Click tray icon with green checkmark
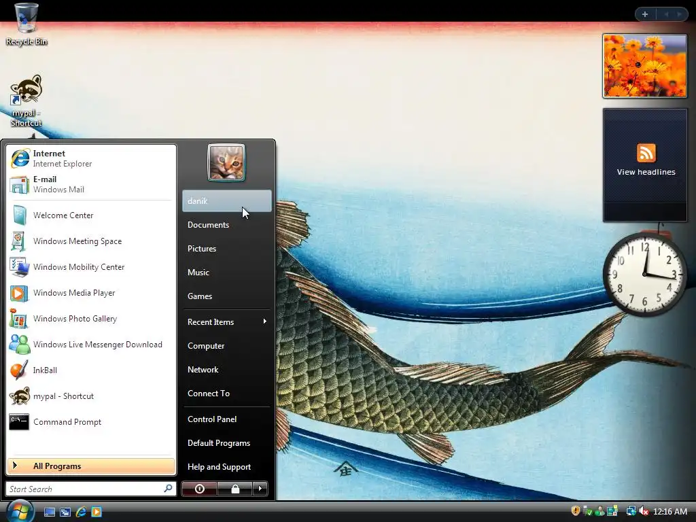This screenshot has width=696, height=522. [x=588, y=511]
